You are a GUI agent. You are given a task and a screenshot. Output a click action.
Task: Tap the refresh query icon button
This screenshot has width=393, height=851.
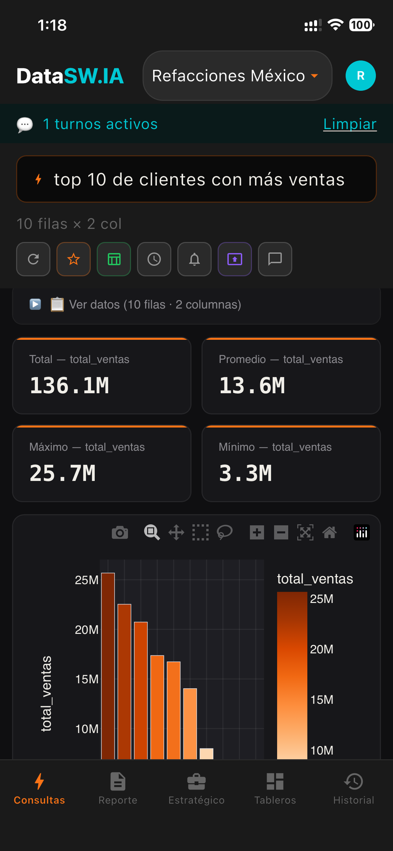(33, 259)
